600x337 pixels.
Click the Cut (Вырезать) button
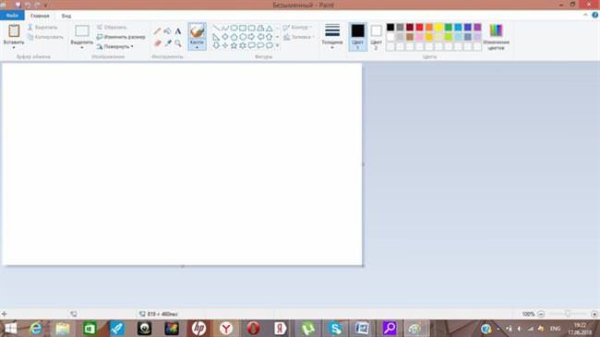42,28
